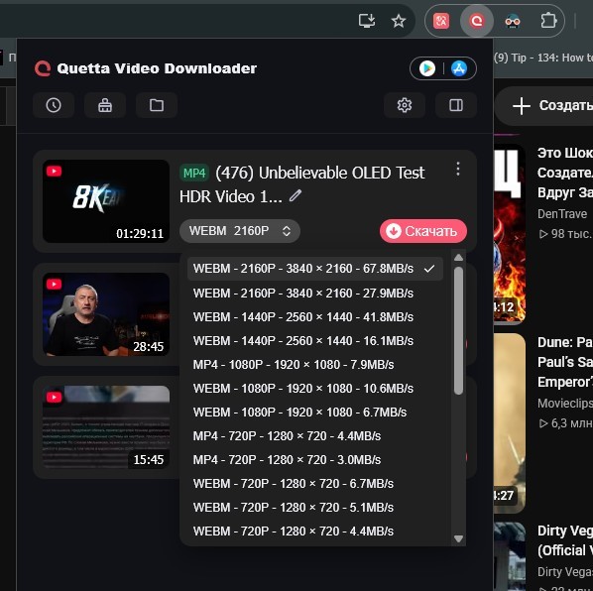This screenshot has width=593, height=591.
Task: Select WEBM 2160P 27.9MB/s option
Action: tap(314, 294)
